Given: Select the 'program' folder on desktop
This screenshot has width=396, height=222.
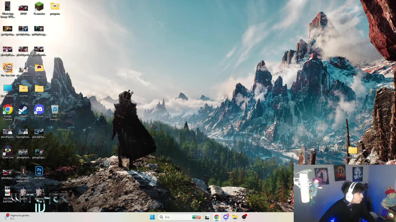Looking at the screenshot, I should coord(55,9).
